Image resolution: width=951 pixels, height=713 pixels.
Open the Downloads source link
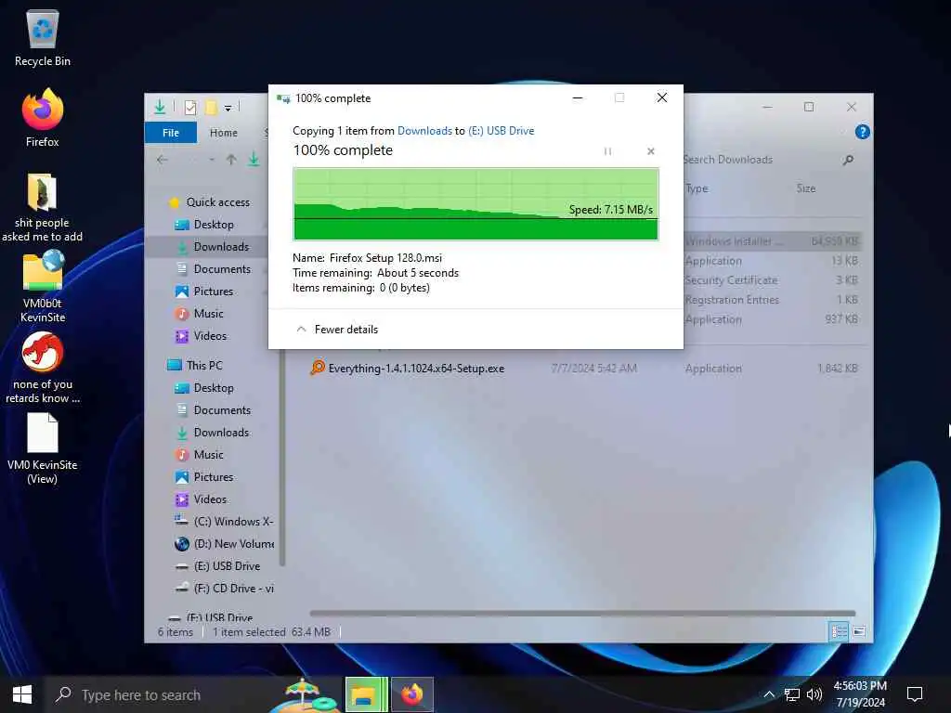(424, 131)
